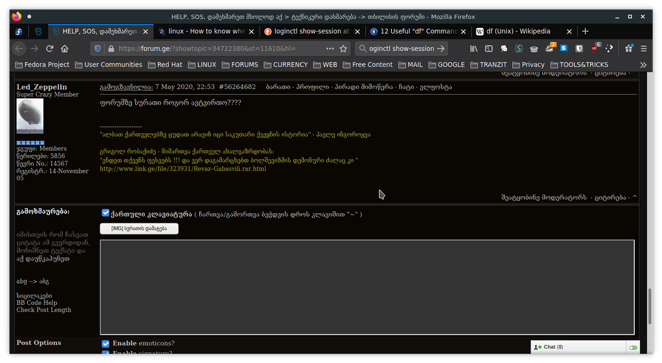Open the User Communities bookmark folder
The image size is (662, 363).
[109, 65]
